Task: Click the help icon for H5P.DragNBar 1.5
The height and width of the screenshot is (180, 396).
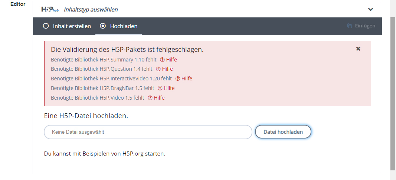Action: pos(160,88)
